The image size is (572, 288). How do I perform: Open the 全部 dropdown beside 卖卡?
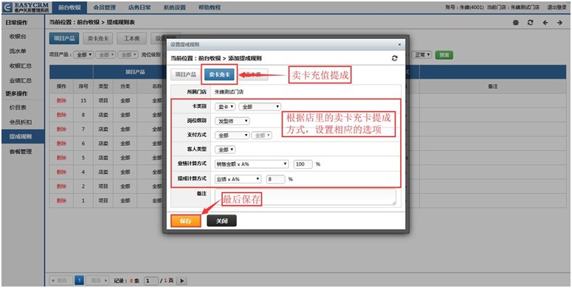(x=259, y=107)
